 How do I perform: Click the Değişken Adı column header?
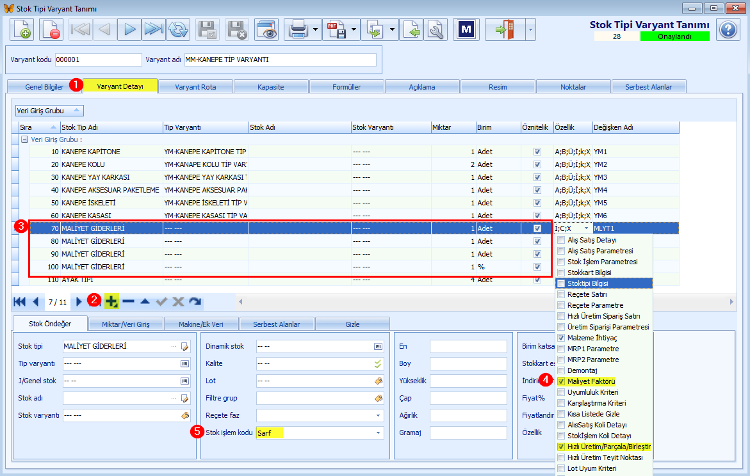[636, 127]
